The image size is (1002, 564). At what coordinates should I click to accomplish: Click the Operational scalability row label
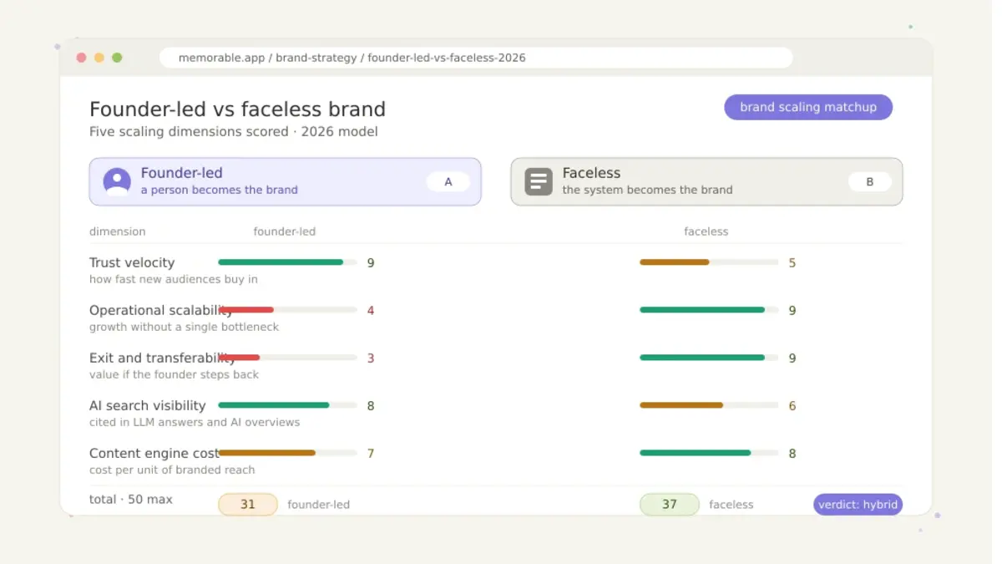point(161,310)
